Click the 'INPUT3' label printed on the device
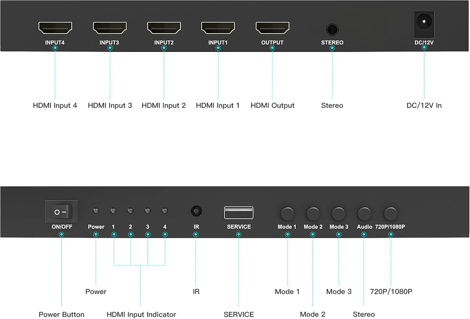This screenshot has height=319, width=470. (x=110, y=43)
